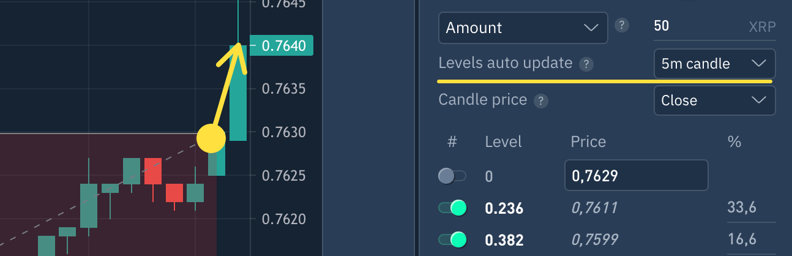792x256 pixels.
Task: Click help icon next to Amount dropdown
Action: 622,26
